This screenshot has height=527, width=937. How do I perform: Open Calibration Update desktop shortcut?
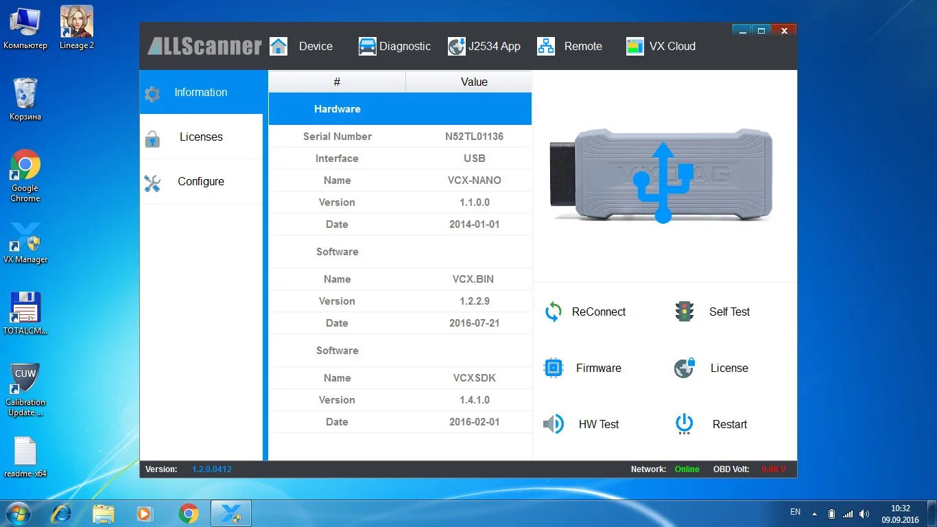[25, 390]
